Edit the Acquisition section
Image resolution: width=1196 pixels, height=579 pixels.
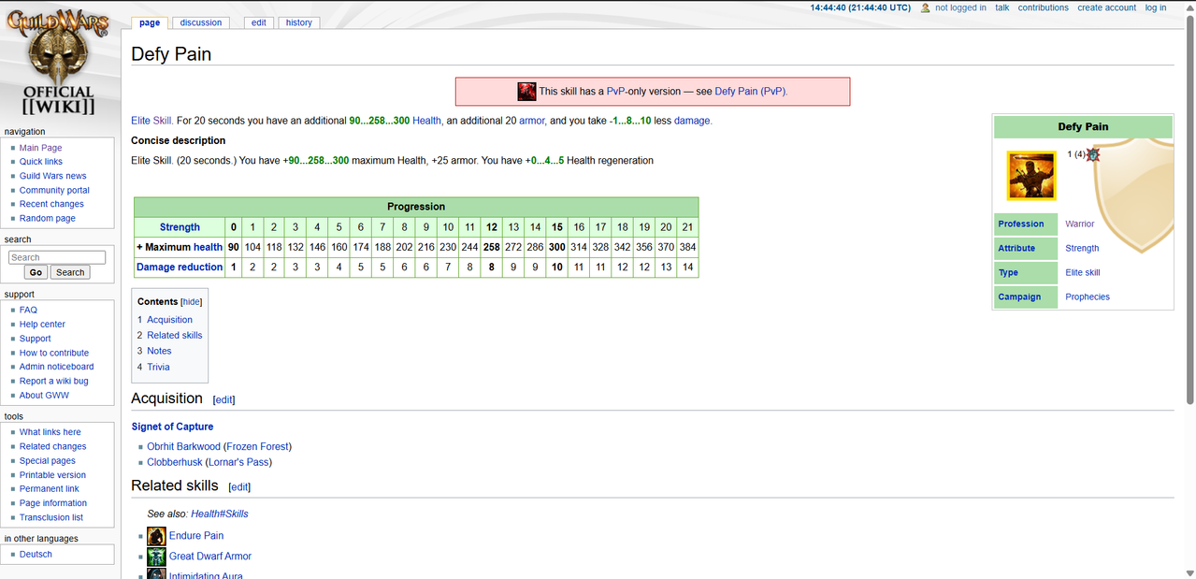(x=224, y=399)
